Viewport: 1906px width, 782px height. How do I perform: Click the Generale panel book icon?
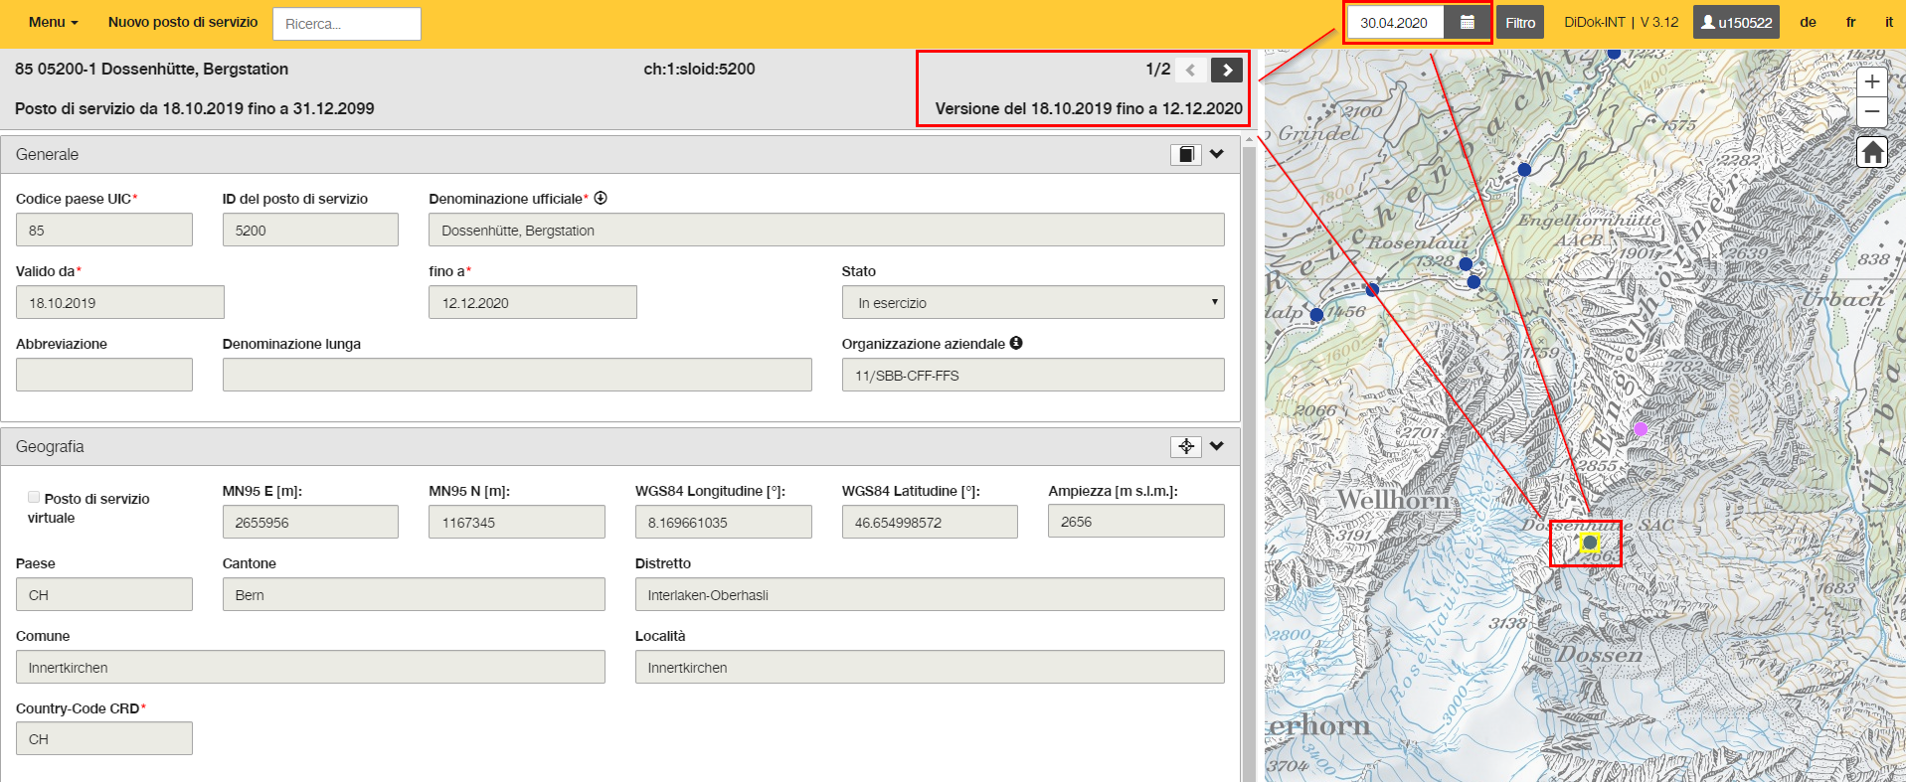1186,154
